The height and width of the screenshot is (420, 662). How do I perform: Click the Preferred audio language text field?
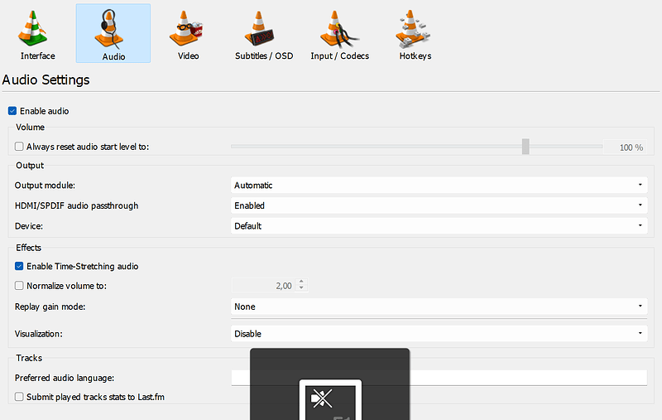[530, 378]
